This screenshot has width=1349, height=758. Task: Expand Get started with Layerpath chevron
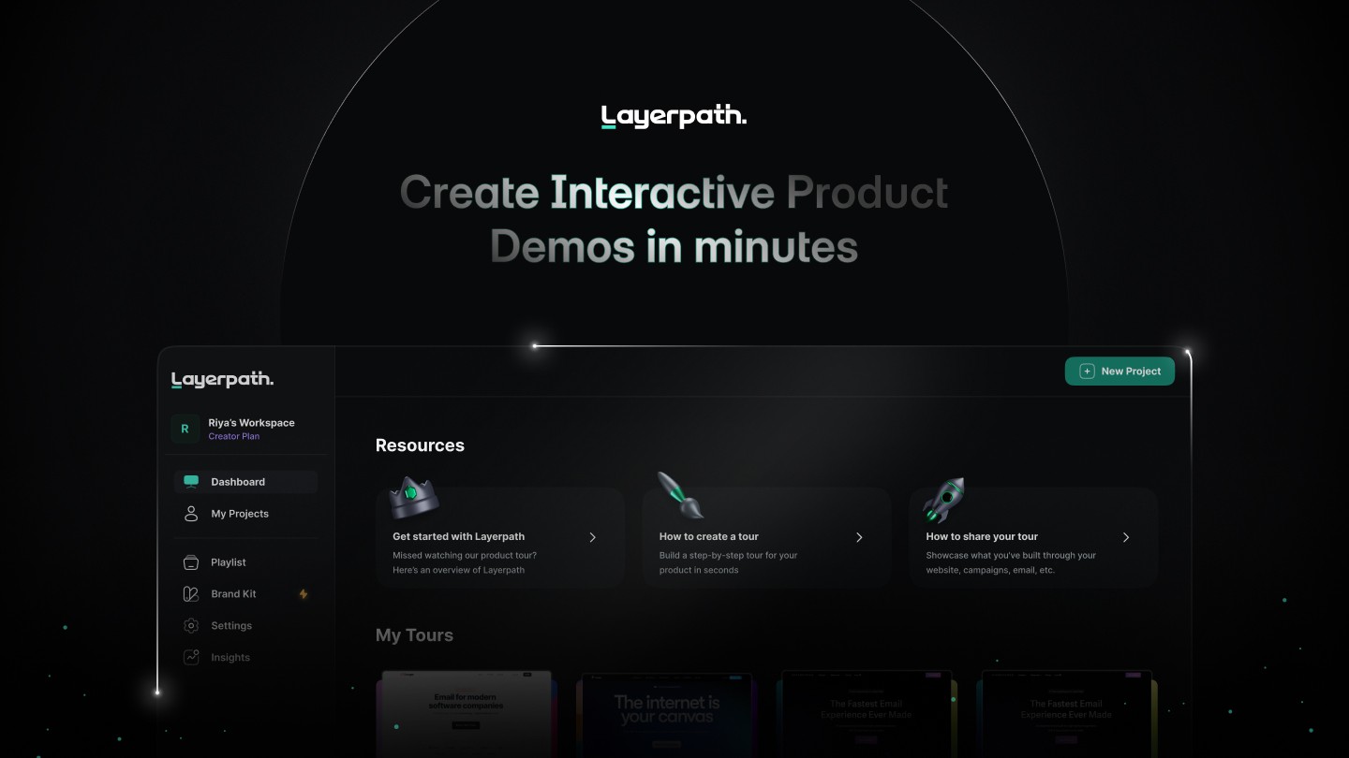(592, 537)
